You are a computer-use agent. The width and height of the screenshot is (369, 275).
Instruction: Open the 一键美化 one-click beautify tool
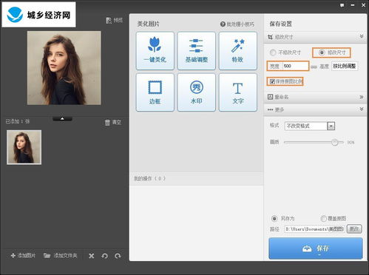155,51
